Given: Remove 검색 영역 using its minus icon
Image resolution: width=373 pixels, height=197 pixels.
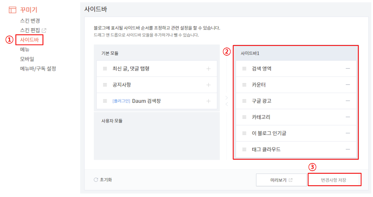Looking at the screenshot, I should (x=348, y=69).
